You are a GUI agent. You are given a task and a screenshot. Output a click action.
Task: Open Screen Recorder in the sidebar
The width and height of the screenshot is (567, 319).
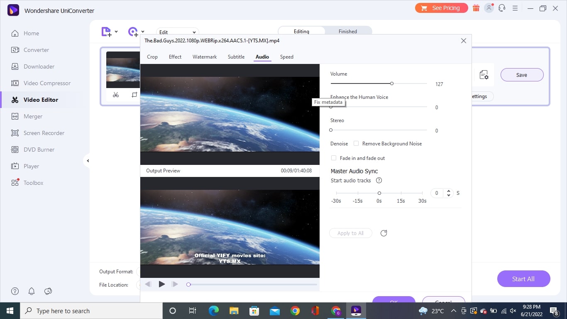45,133
